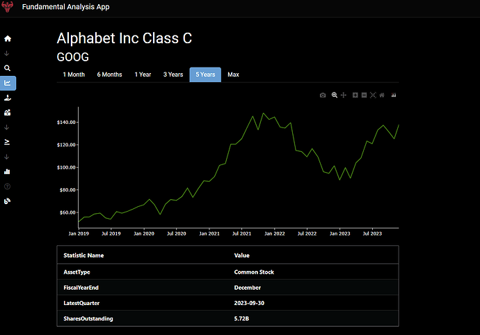Show the Max price history tab
This screenshot has height=335, width=480.
click(x=233, y=75)
